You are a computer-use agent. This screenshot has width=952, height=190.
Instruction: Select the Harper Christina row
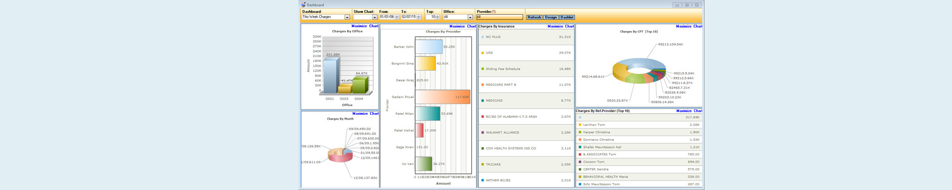tap(639, 132)
